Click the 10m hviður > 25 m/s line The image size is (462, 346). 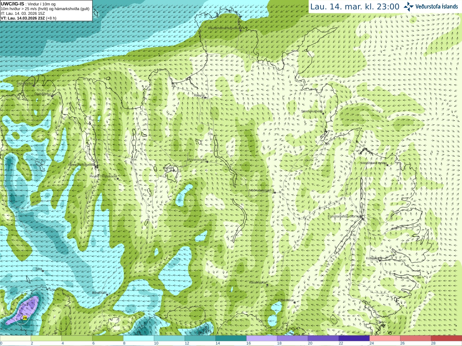pyautogui.click(x=45, y=9)
